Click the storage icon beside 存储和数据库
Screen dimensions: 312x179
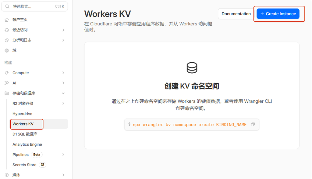[7, 93]
